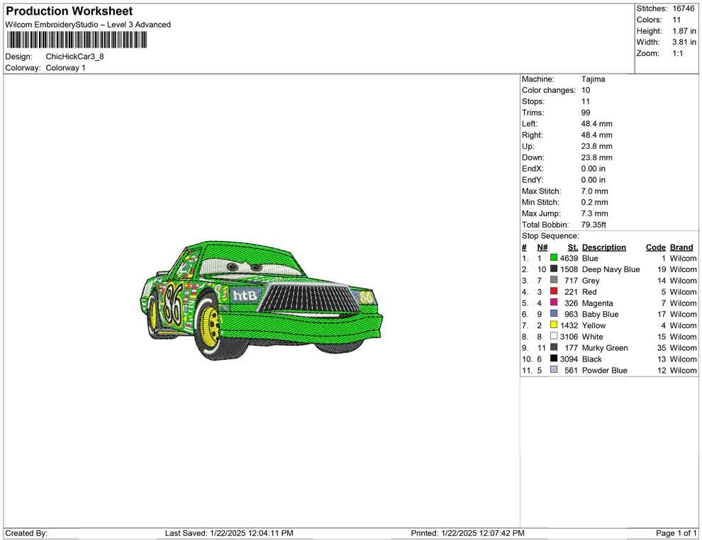Click code 35 in Murky Green row

pyautogui.click(x=662, y=348)
